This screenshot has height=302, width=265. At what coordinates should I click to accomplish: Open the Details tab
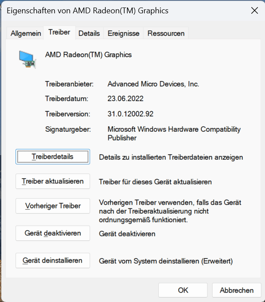[89, 33]
